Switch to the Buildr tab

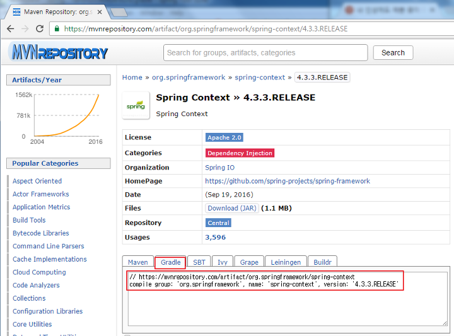click(x=322, y=262)
